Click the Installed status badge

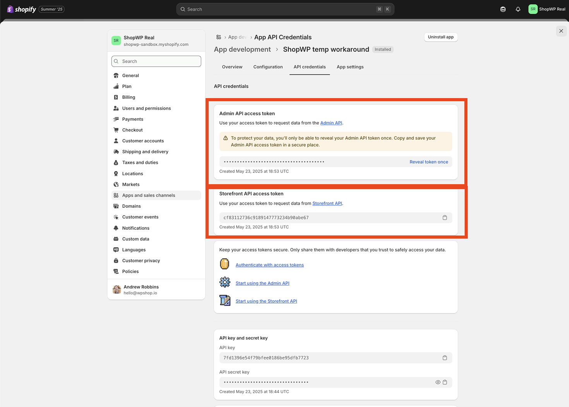pyautogui.click(x=383, y=50)
